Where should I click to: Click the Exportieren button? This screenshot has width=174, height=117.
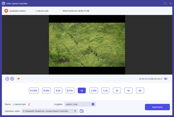(x=157, y=107)
